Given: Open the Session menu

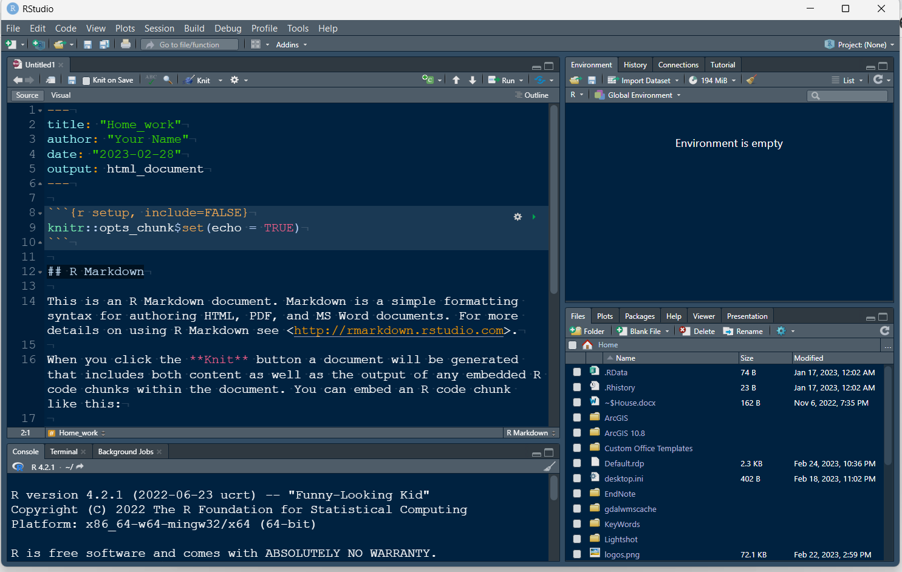Looking at the screenshot, I should (159, 29).
